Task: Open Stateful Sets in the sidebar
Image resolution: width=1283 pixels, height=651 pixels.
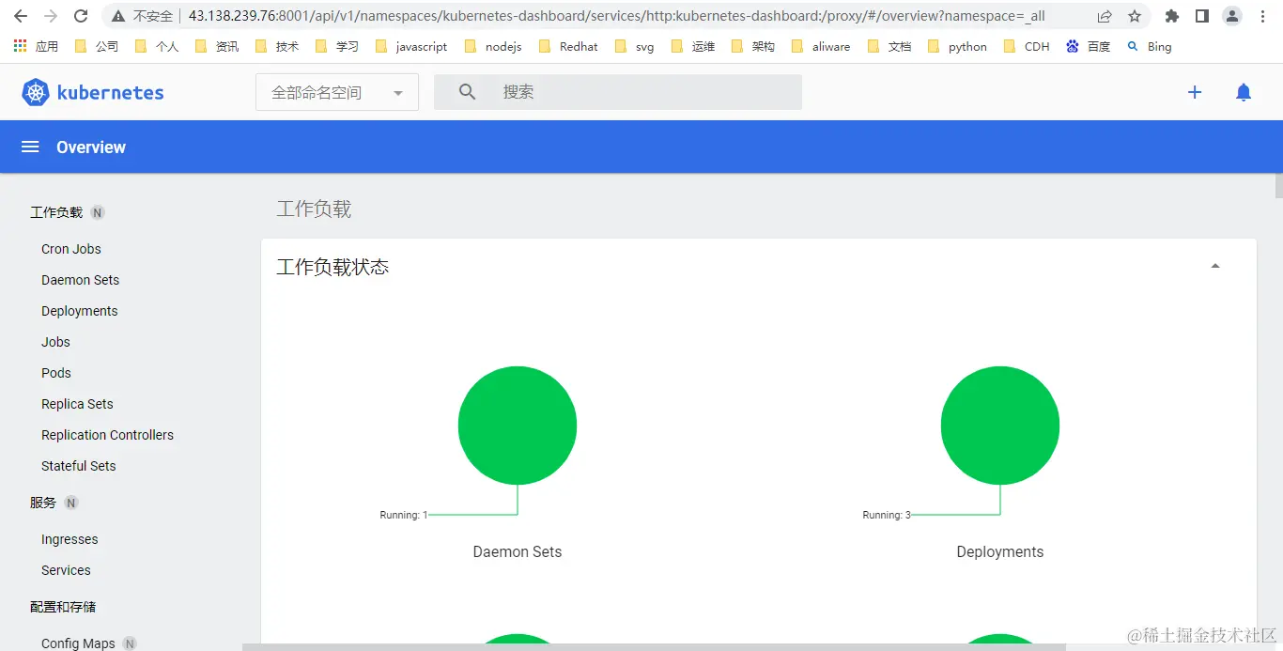Action: 79,466
